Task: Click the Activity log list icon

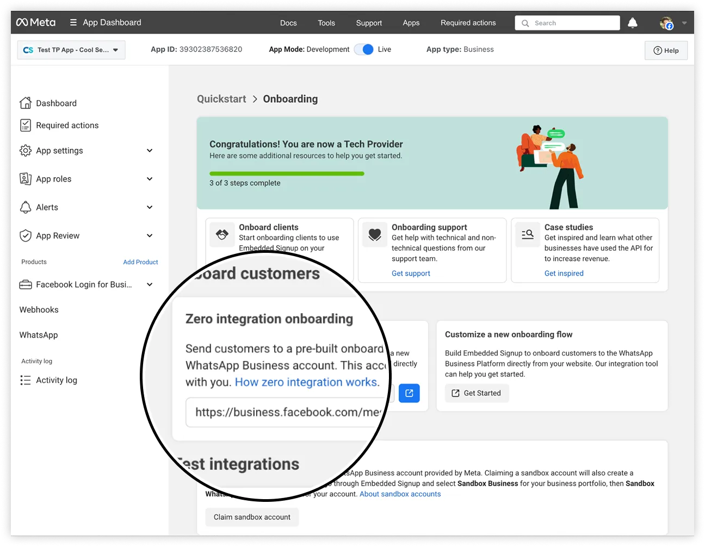Action: pyautogui.click(x=26, y=380)
